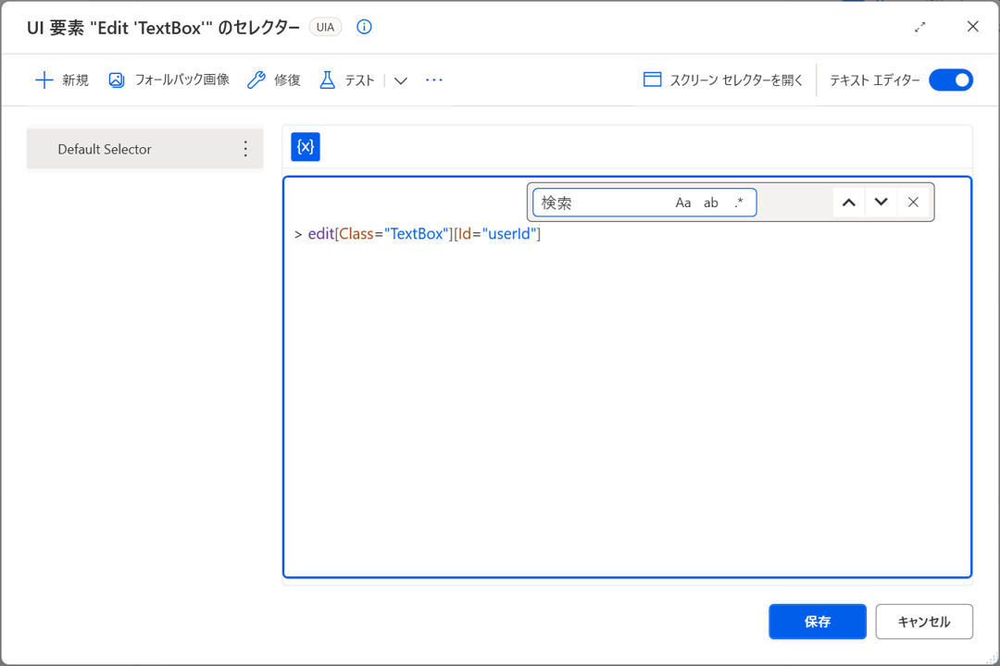The width and height of the screenshot is (1000, 666).
Task: Click the "TextBox" value in selector text
Action: [417, 234]
